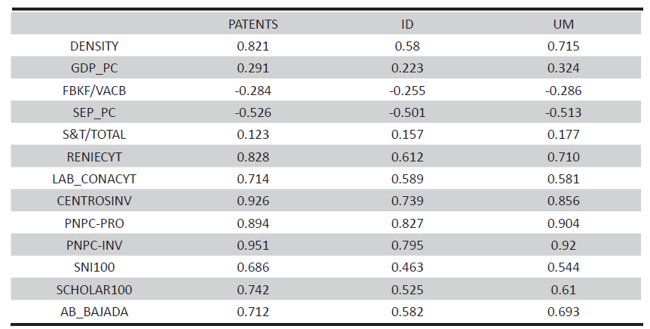Click the GDP_PC row label
650x329 pixels.
[94, 69]
